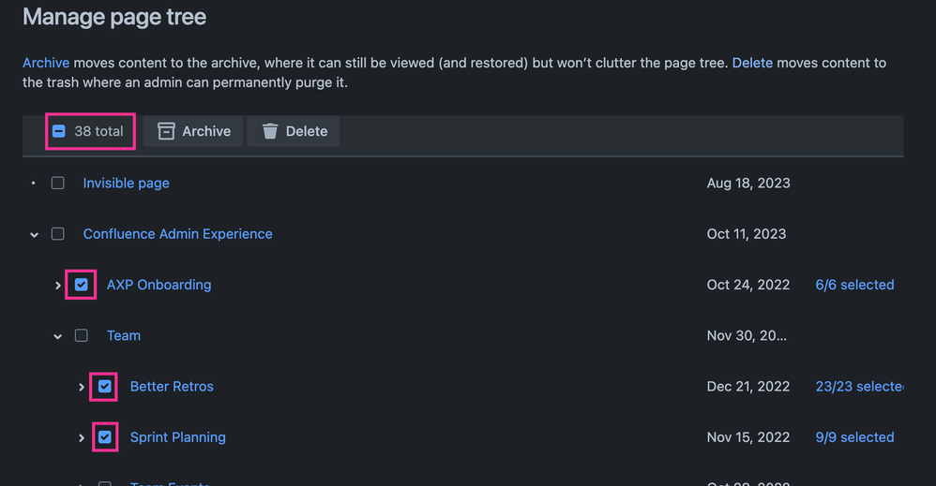Check the Invisible page checkbox
The width and height of the screenshot is (936, 486).
click(x=58, y=183)
